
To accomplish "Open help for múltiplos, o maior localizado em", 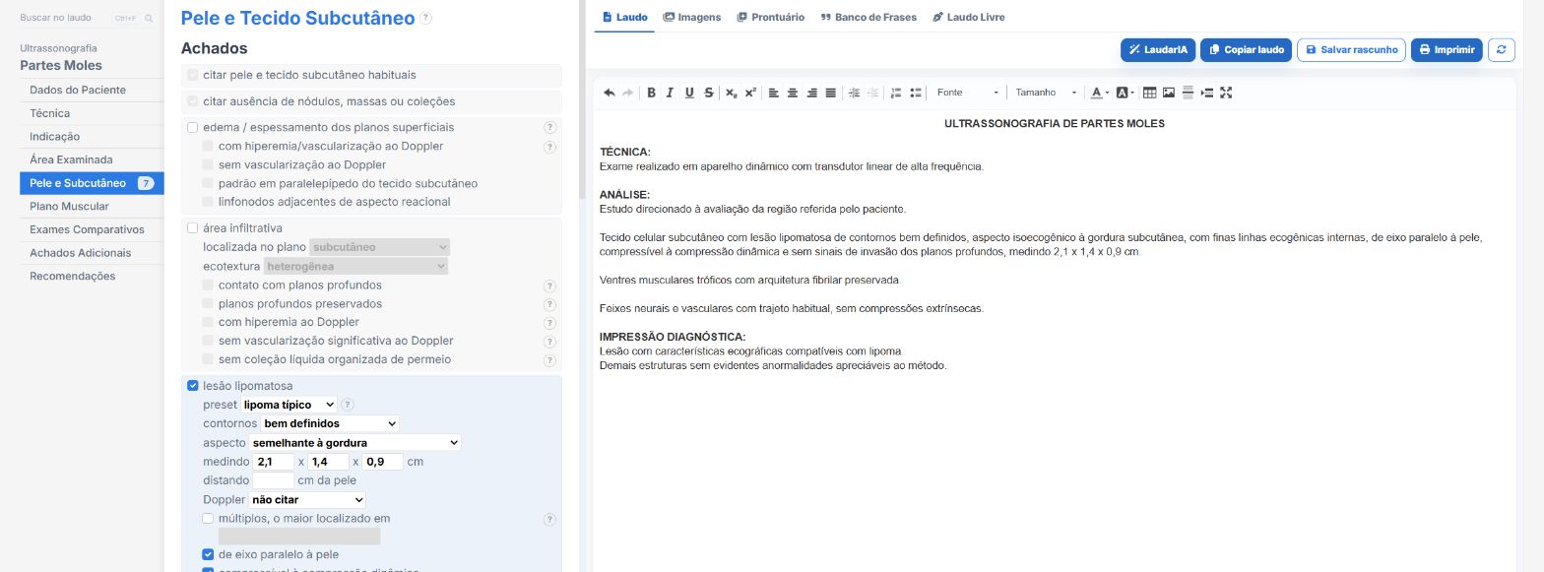I will 550,519.
